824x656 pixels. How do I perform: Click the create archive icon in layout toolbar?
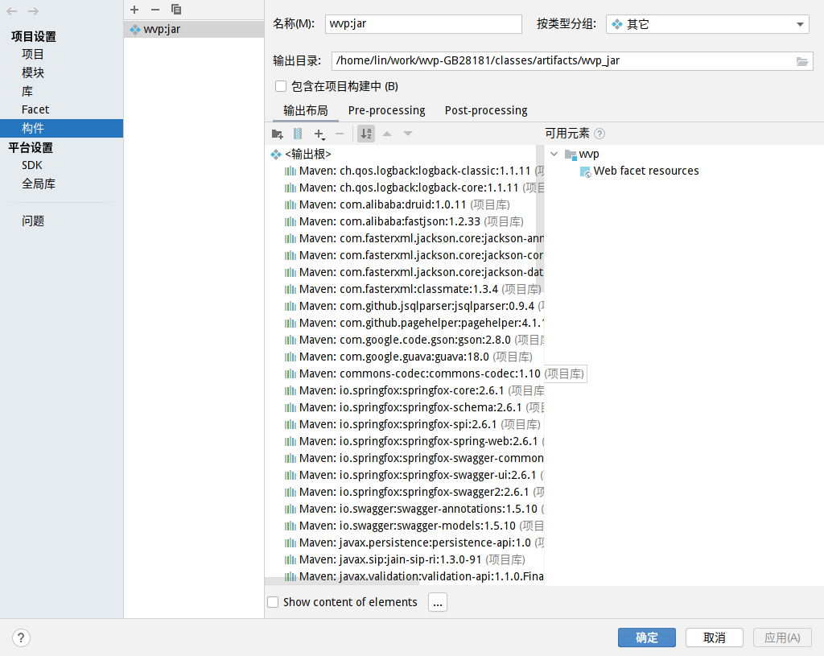click(298, 134)
